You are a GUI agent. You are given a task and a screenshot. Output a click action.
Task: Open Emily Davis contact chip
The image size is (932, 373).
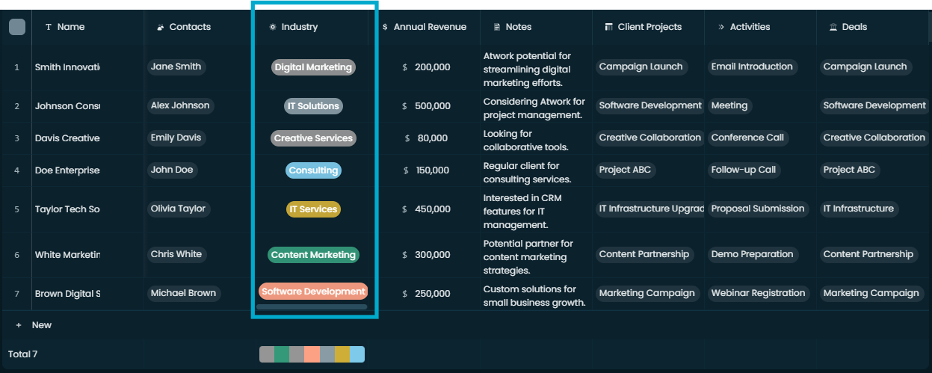[x=176, y=138]
